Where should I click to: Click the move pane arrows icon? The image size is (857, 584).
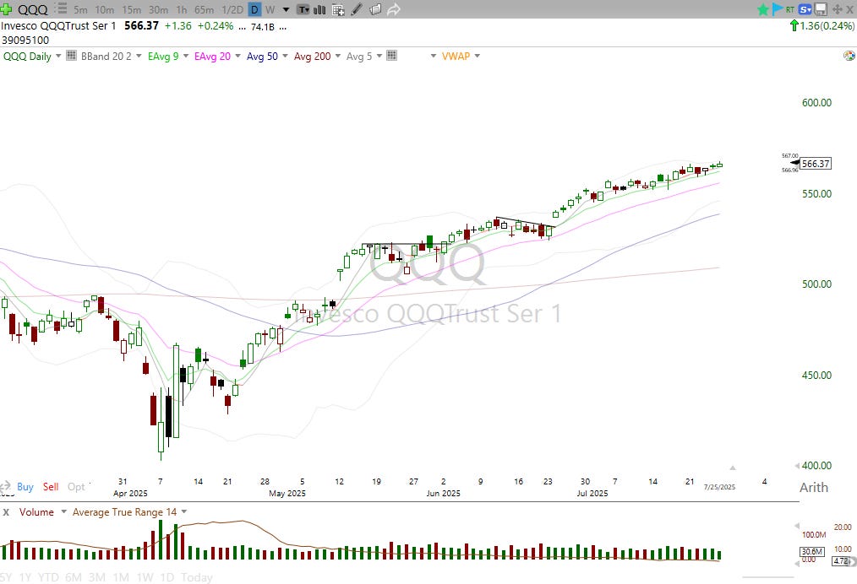(837, 9)
